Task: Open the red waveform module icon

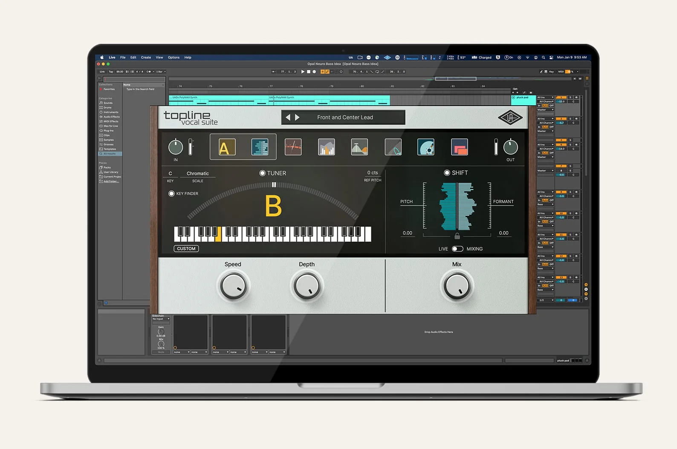Action: [293, 147]
